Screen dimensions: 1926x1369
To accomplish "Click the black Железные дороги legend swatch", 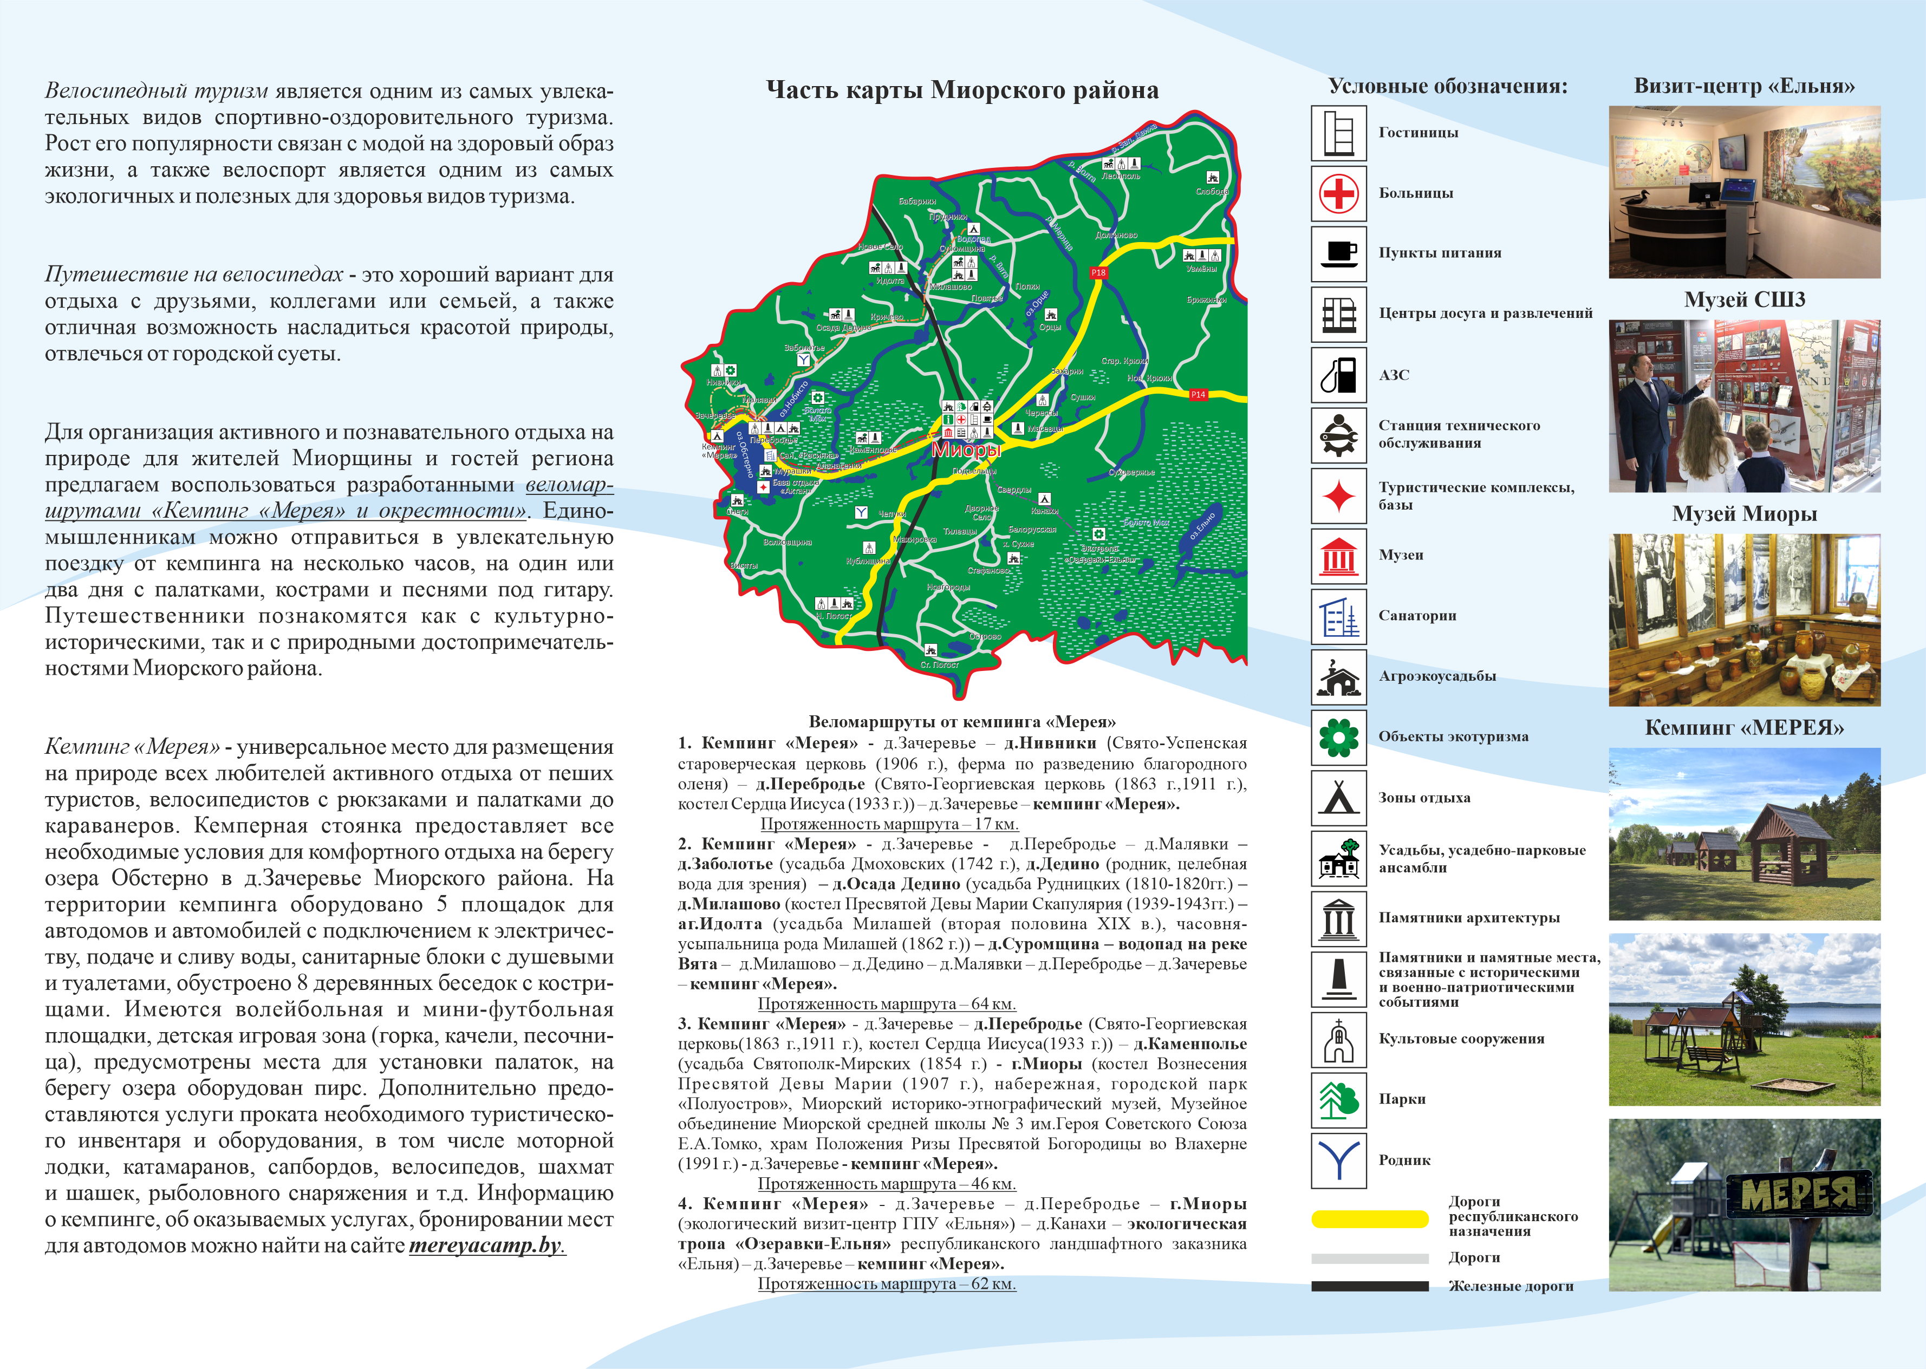I will (1370, 1286).
